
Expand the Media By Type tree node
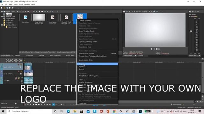tap(2, 16)
